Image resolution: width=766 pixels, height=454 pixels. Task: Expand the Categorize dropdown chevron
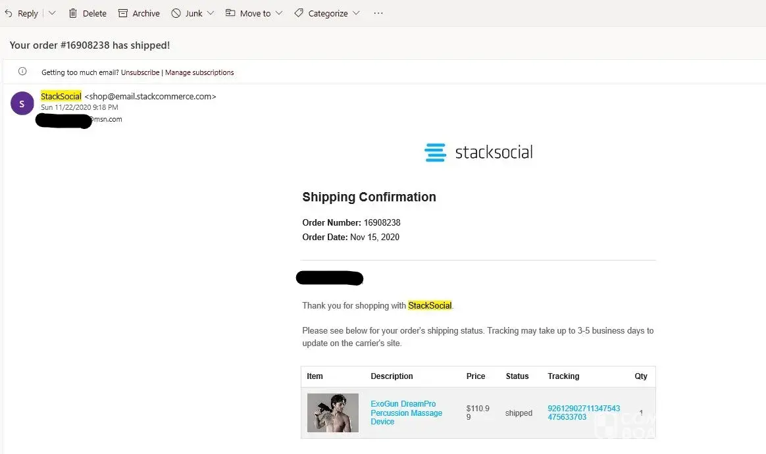pyautogui.click(x=356, y=13)
